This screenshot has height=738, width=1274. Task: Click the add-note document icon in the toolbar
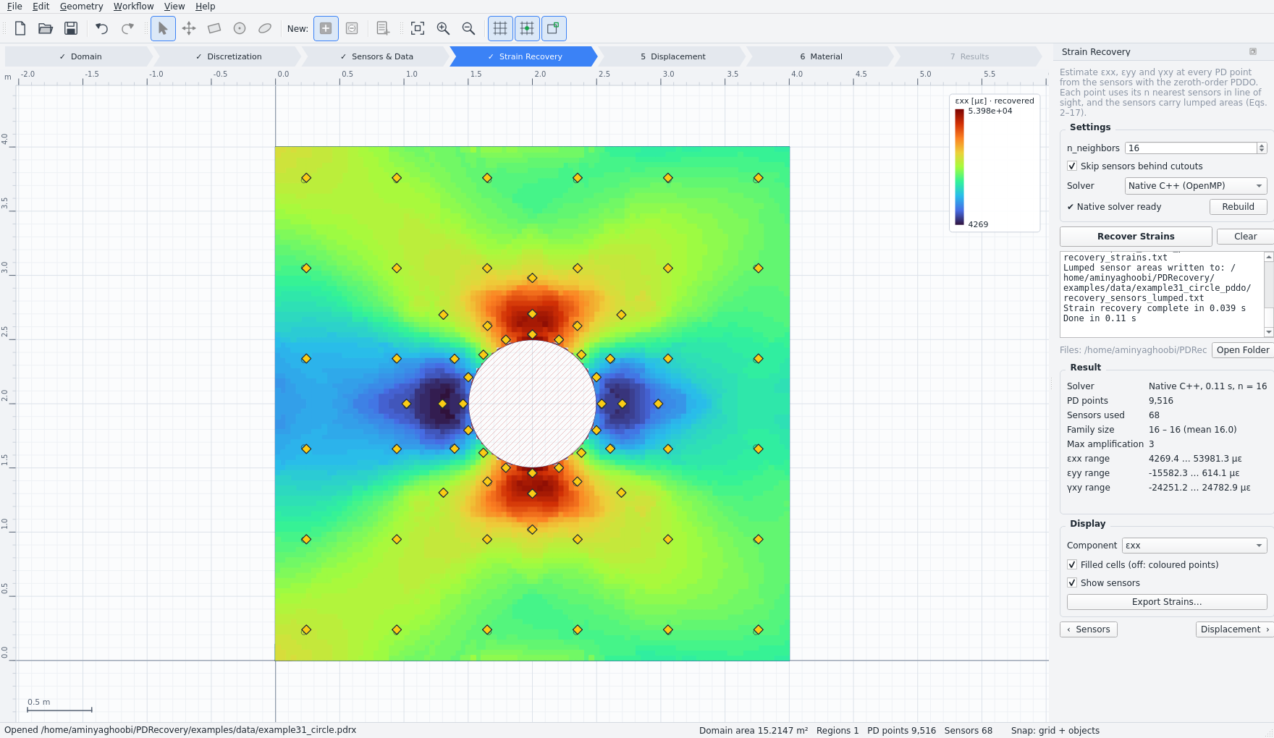tap(383, 28)
